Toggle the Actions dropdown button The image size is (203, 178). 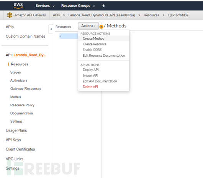tap(88, 26)
